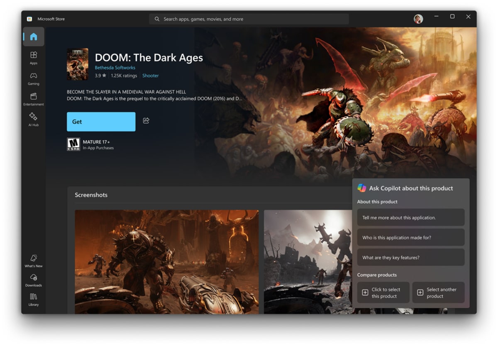Viewport: 498px width, 346px height.
Task: Open What's New in the sidebar
Action: point(34,261)
